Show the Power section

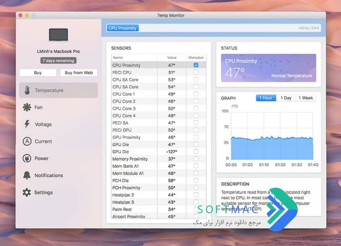pyautogui.click(x=58, y=158)
